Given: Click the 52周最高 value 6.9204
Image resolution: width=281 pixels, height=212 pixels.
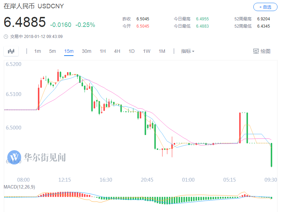Looking at the screenshot, I should (x=263, y=19).
